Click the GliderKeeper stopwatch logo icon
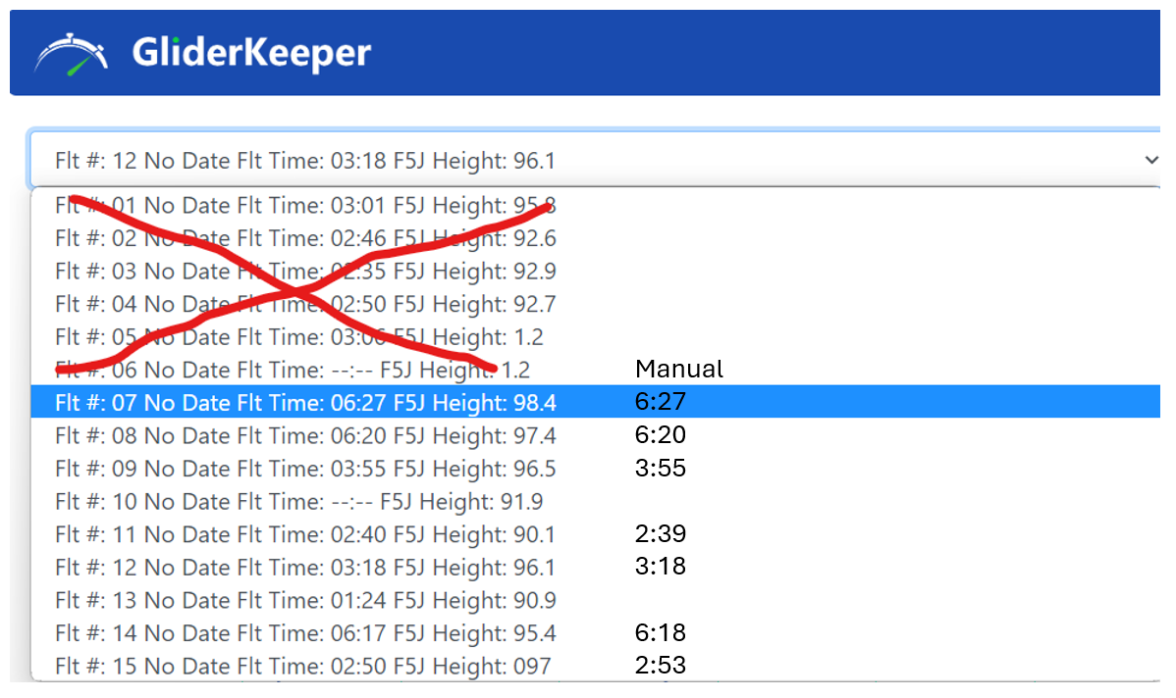Screen dimensions: 1176x698 point(71,53)
